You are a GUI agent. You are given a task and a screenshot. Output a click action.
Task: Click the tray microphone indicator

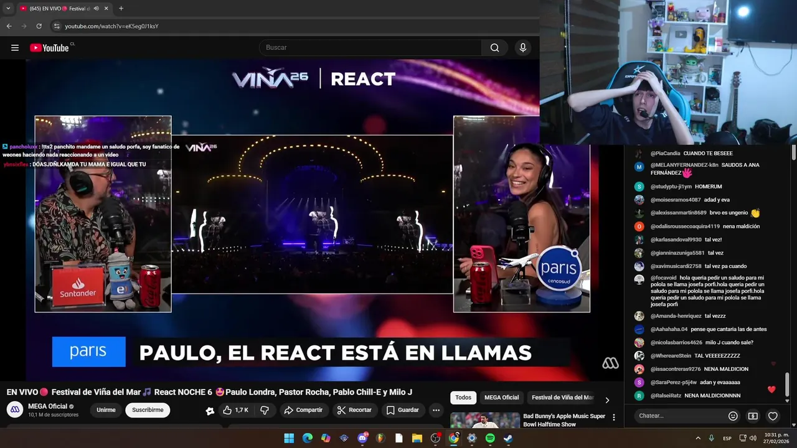pyautogui.click(x=711, y=438)
